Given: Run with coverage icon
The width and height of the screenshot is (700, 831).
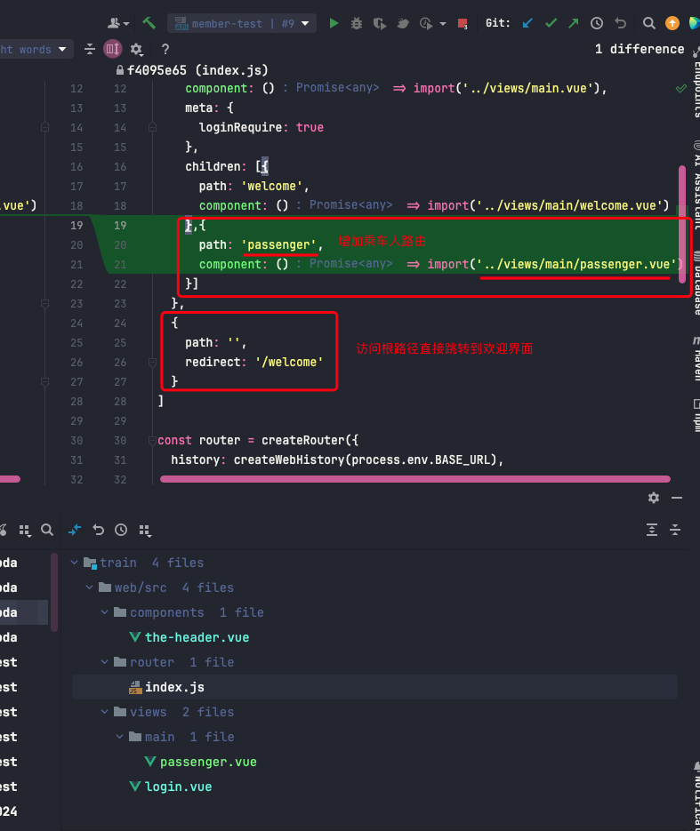Looking at the screenshot, I should [379, 23].
